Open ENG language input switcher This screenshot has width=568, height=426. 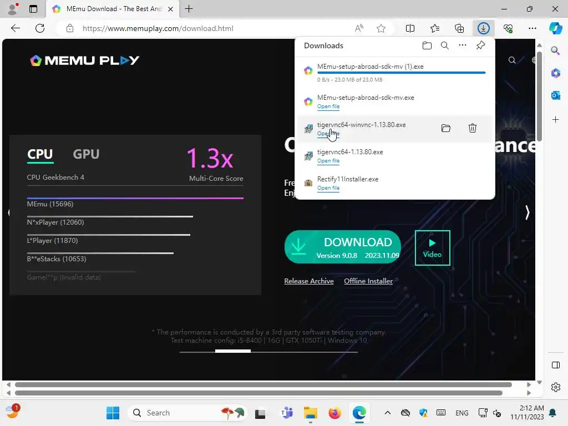coord(462,413)
